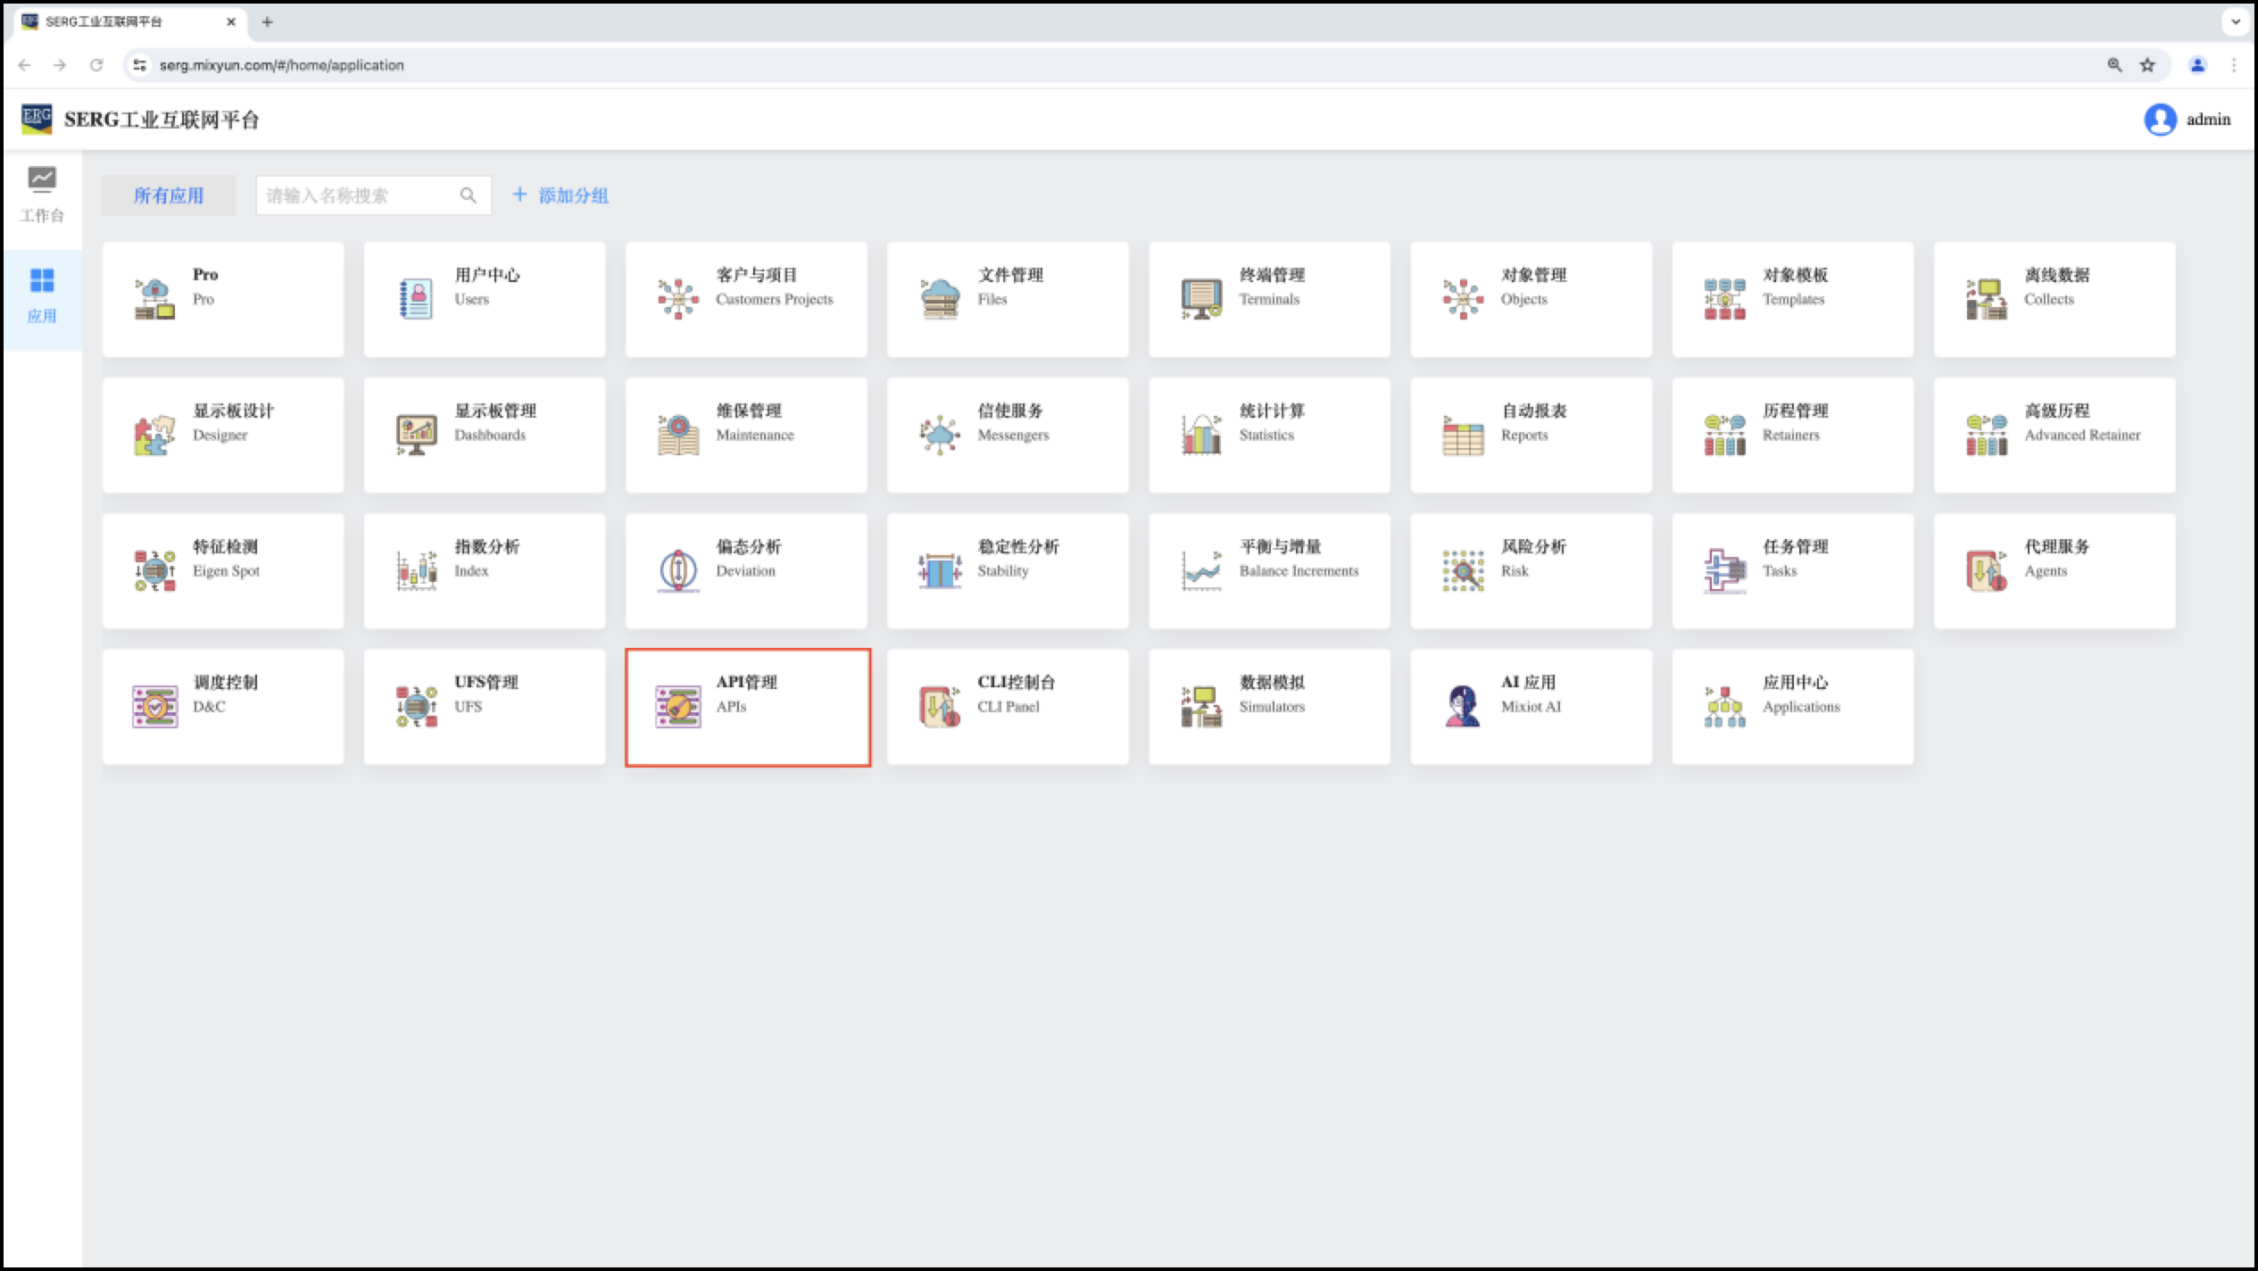
Task: Click the 统计计算 Statistics chart icon
Action: [x=1200, y=436]
